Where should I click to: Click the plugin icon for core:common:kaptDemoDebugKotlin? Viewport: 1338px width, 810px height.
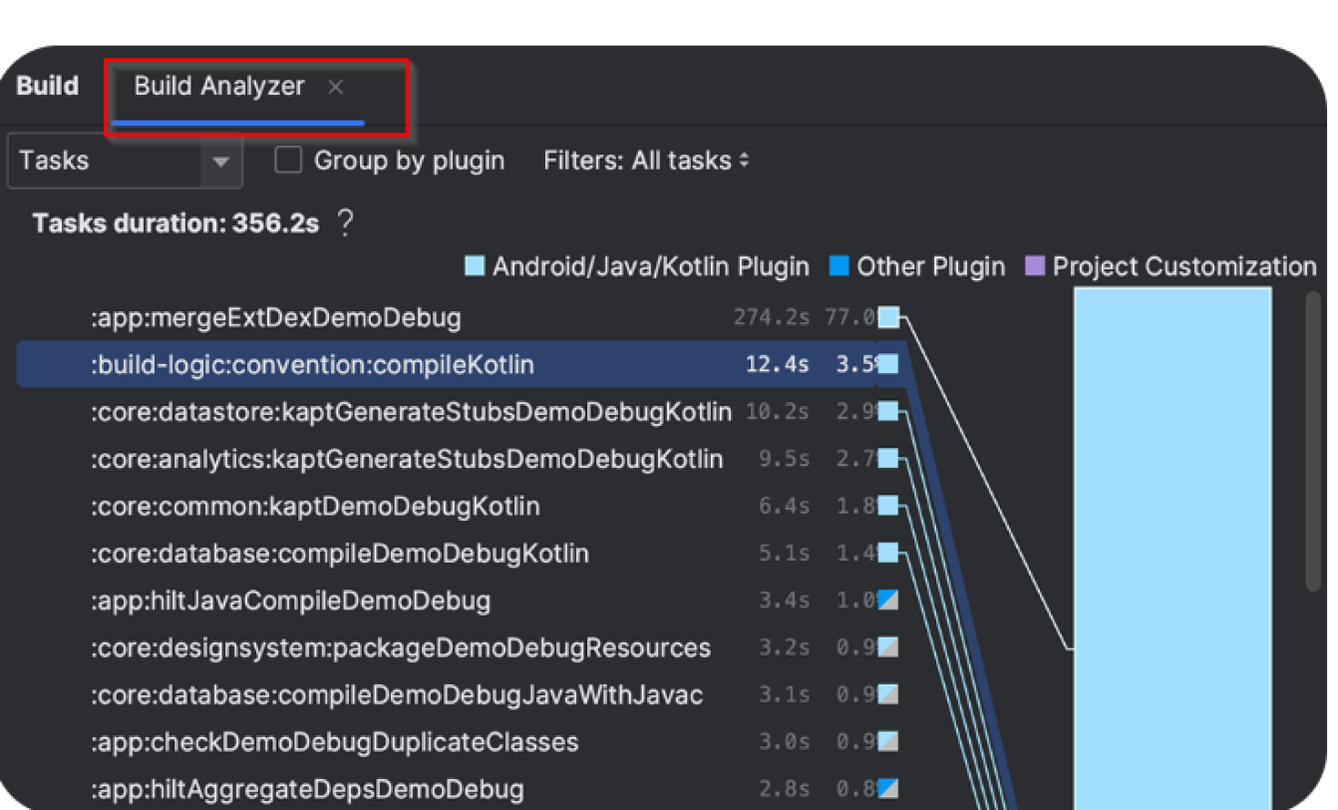(x=888, y=506)
